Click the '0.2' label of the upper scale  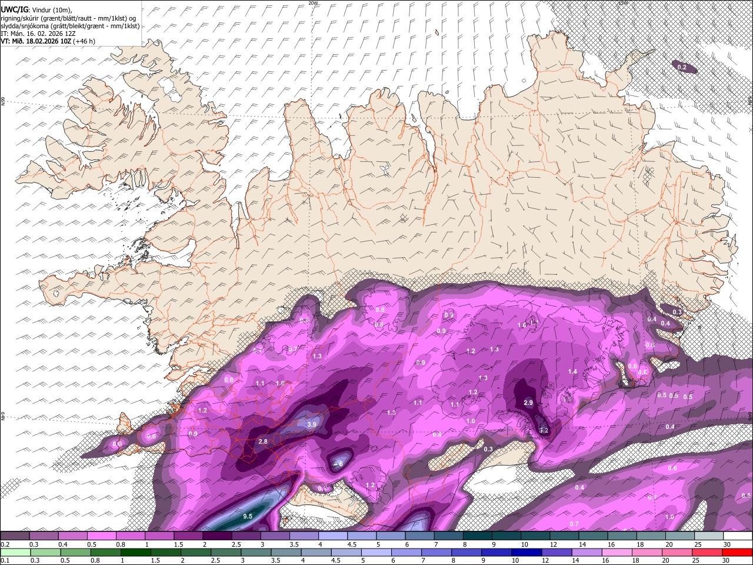(x=5, y=544)
